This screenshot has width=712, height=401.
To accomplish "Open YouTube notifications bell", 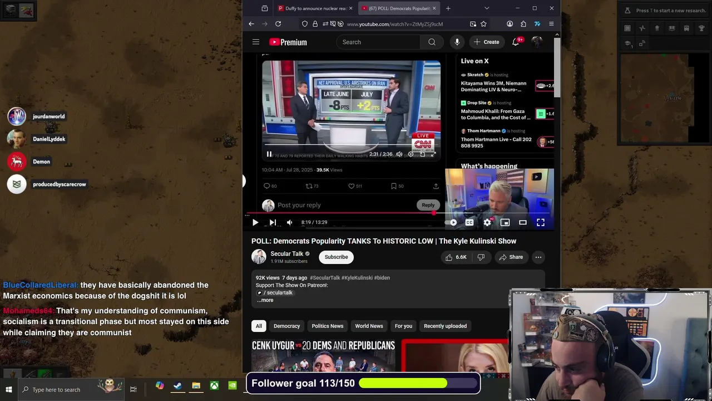I will pyautogui.click(x=516, y=42).
